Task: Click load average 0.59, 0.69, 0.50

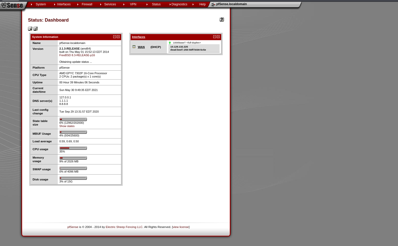Action: coord(69,141)
